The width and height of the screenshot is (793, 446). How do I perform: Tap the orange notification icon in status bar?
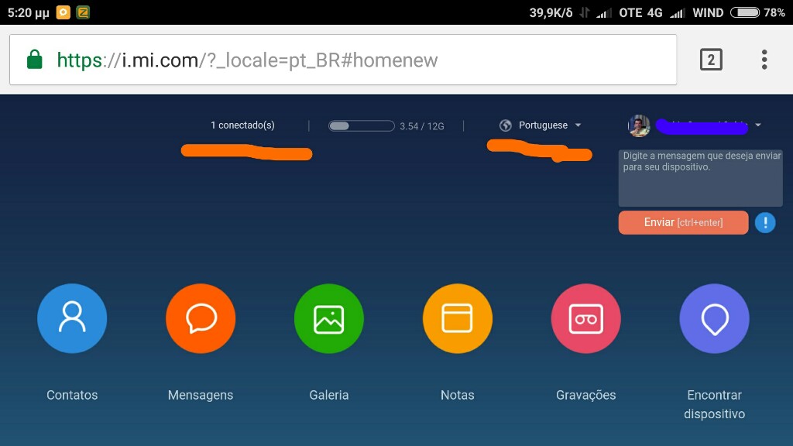point(64,12)
